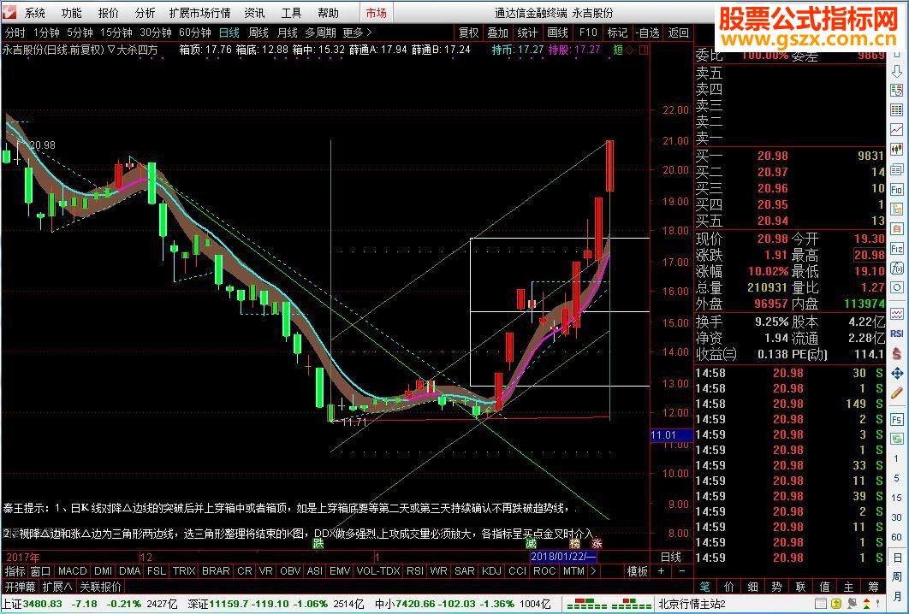The height and width of the screenshot is (614, 909).
Task: Select 周 weekly period in sidebar
Action: (897, 577)
